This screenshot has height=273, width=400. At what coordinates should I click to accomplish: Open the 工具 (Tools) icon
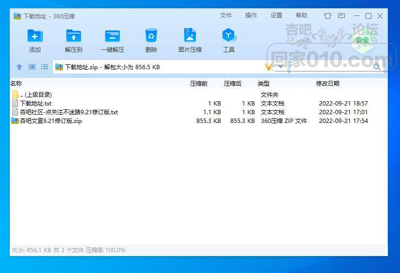point(229,35)
